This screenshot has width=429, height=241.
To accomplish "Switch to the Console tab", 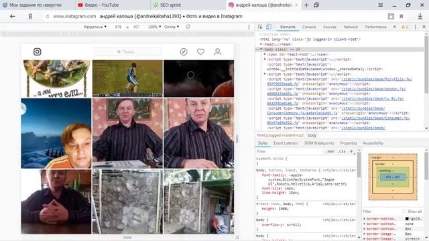I will coord(309,27).
